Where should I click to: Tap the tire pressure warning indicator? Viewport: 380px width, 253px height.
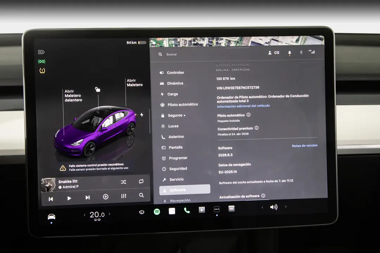pyautogui.click(x=42, y=71)
